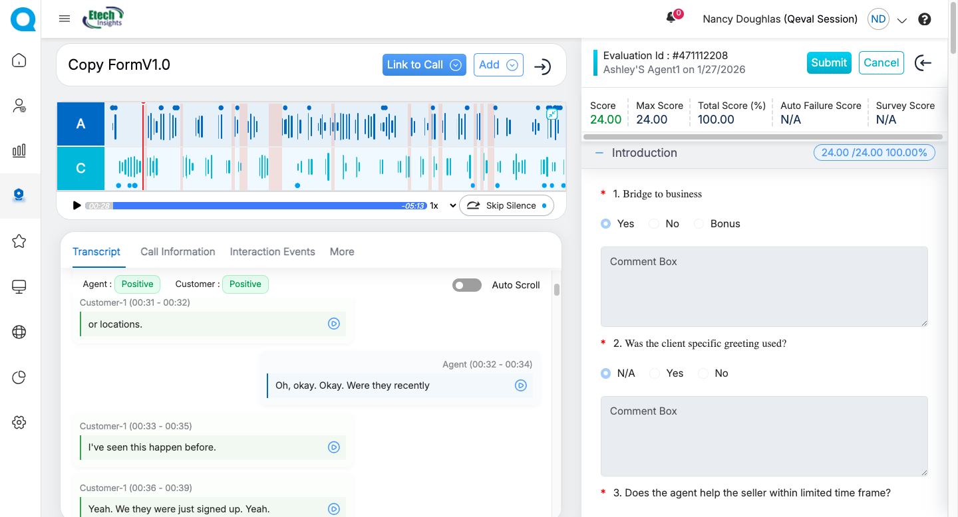Click the star icon in sidebar

[x=19, y=241]
